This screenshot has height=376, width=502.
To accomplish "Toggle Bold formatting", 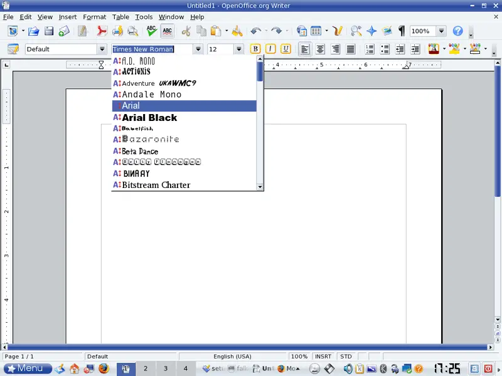I will point(255,49).
